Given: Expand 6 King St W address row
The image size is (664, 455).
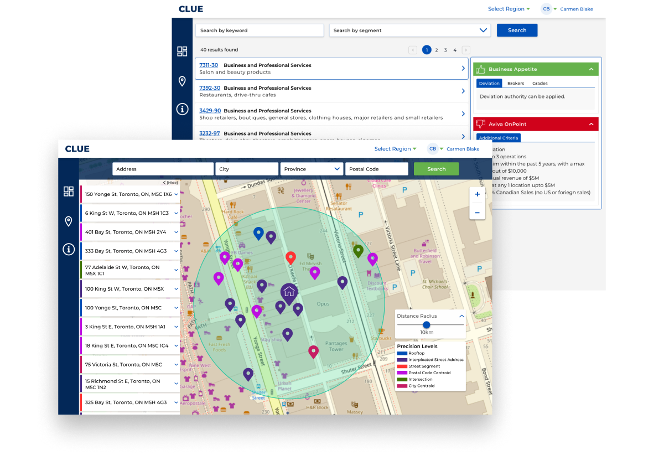Looking at the screenshot, I should point(177,213).
